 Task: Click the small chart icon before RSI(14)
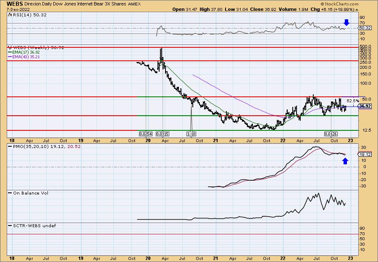coord(10,15)
